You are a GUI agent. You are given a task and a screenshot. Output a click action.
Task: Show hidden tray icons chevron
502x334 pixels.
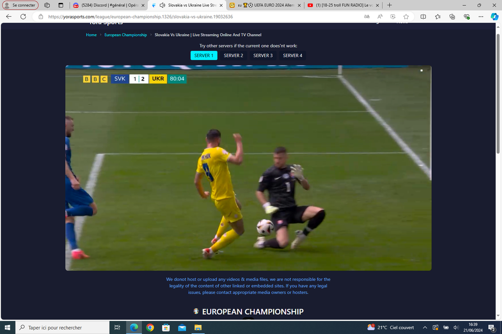(425, 328)
